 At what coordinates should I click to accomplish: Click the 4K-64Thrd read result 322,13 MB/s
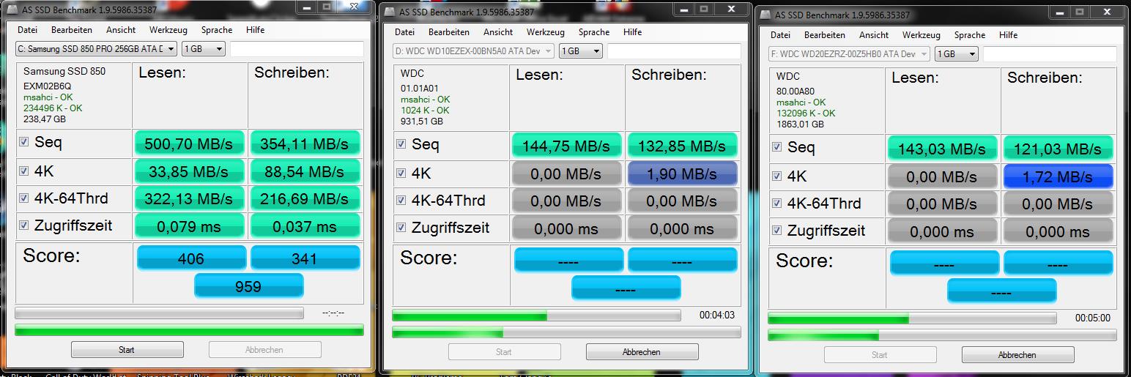click(189, 199)
